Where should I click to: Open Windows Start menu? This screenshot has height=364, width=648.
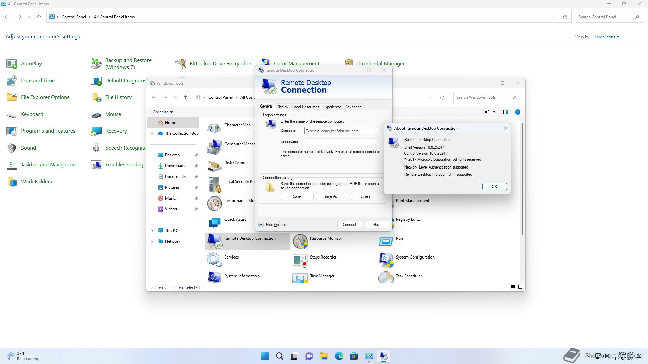[x=265, y=356]
